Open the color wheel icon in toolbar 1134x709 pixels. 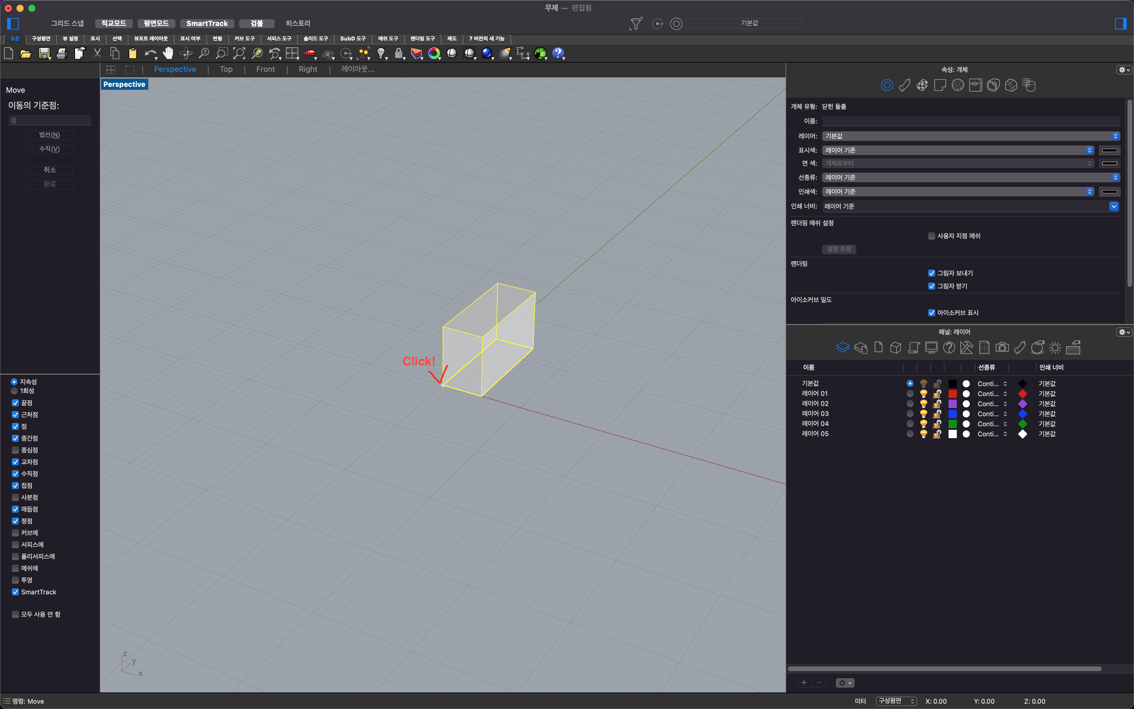(x=434, y=53)
